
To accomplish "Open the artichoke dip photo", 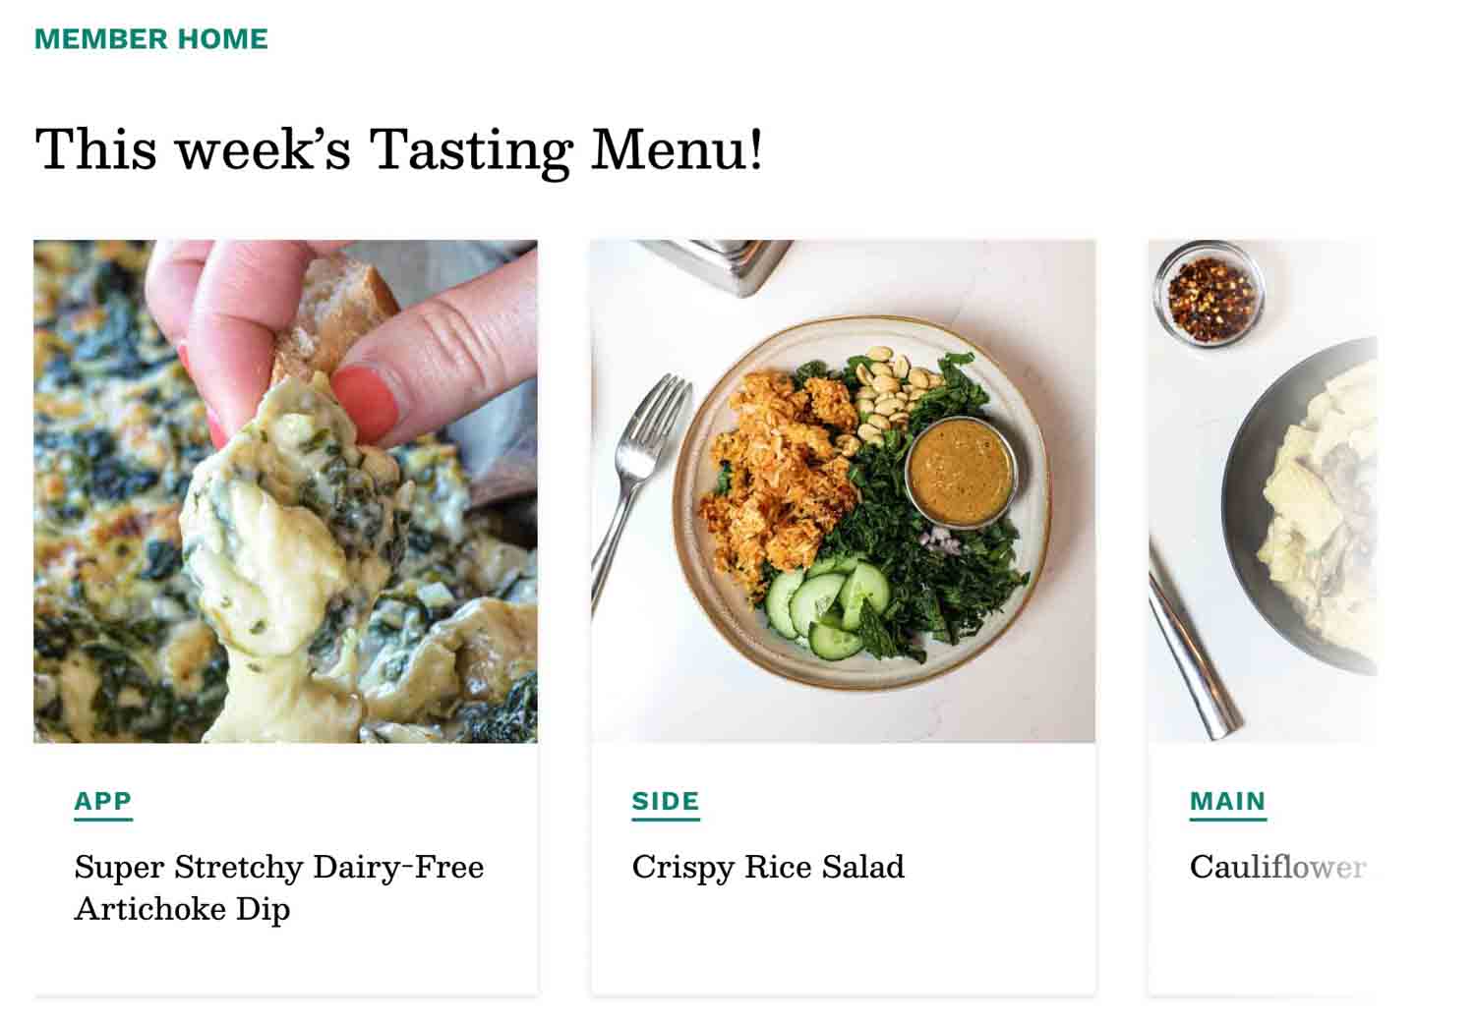I will (285, 491).
